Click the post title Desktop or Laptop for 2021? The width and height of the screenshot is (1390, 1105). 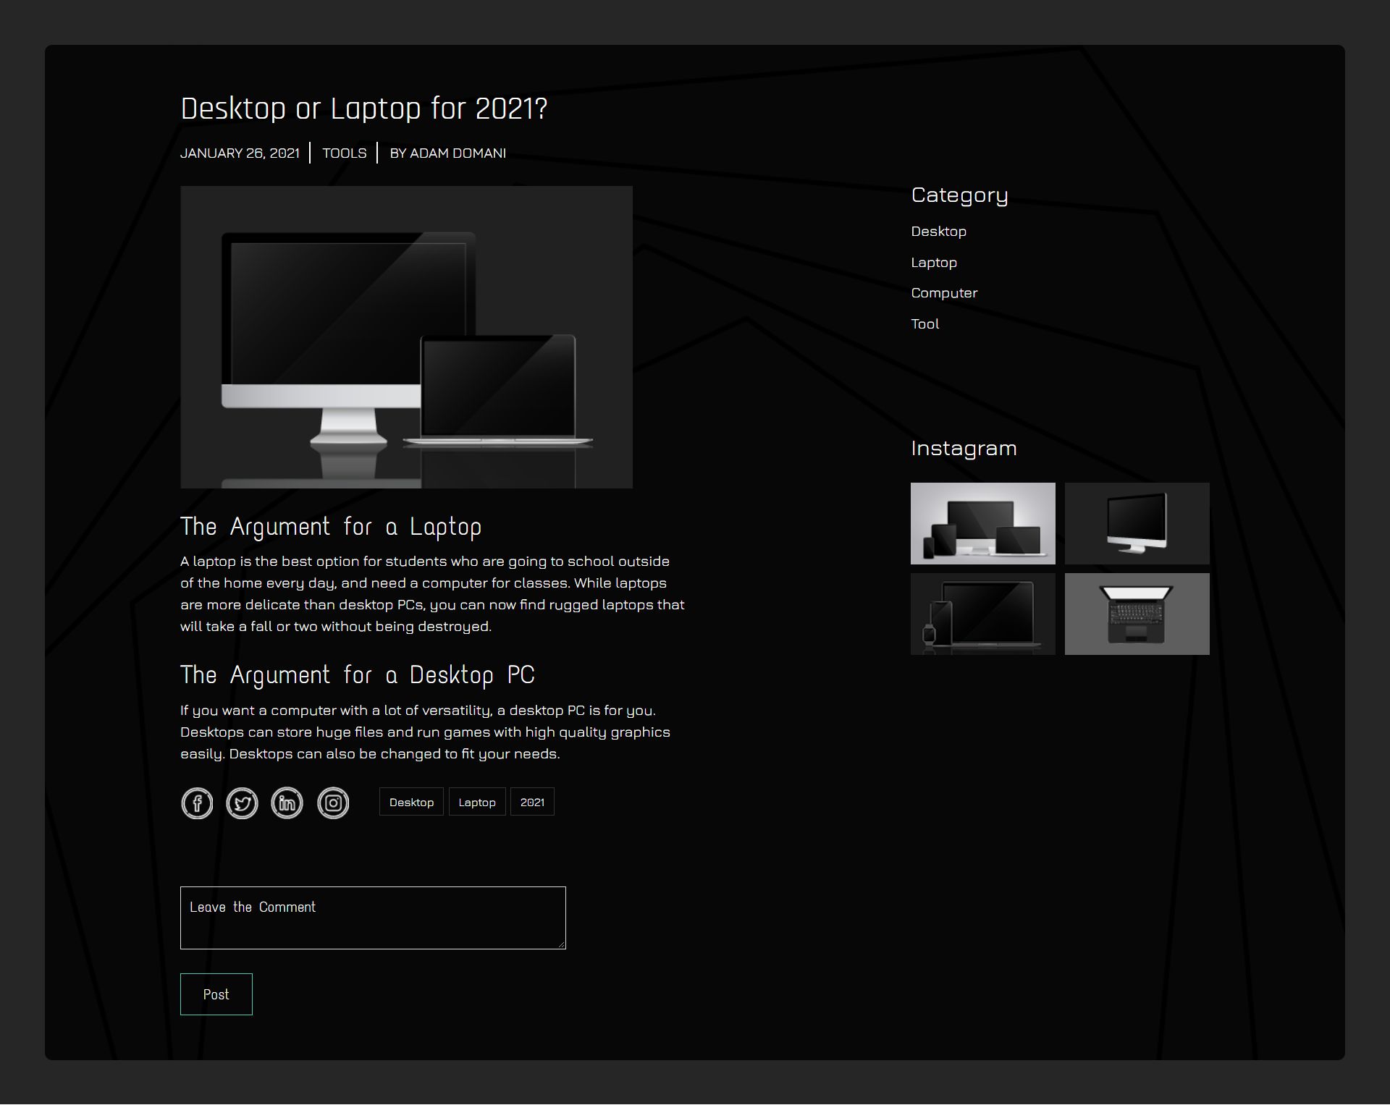(364, 109)
